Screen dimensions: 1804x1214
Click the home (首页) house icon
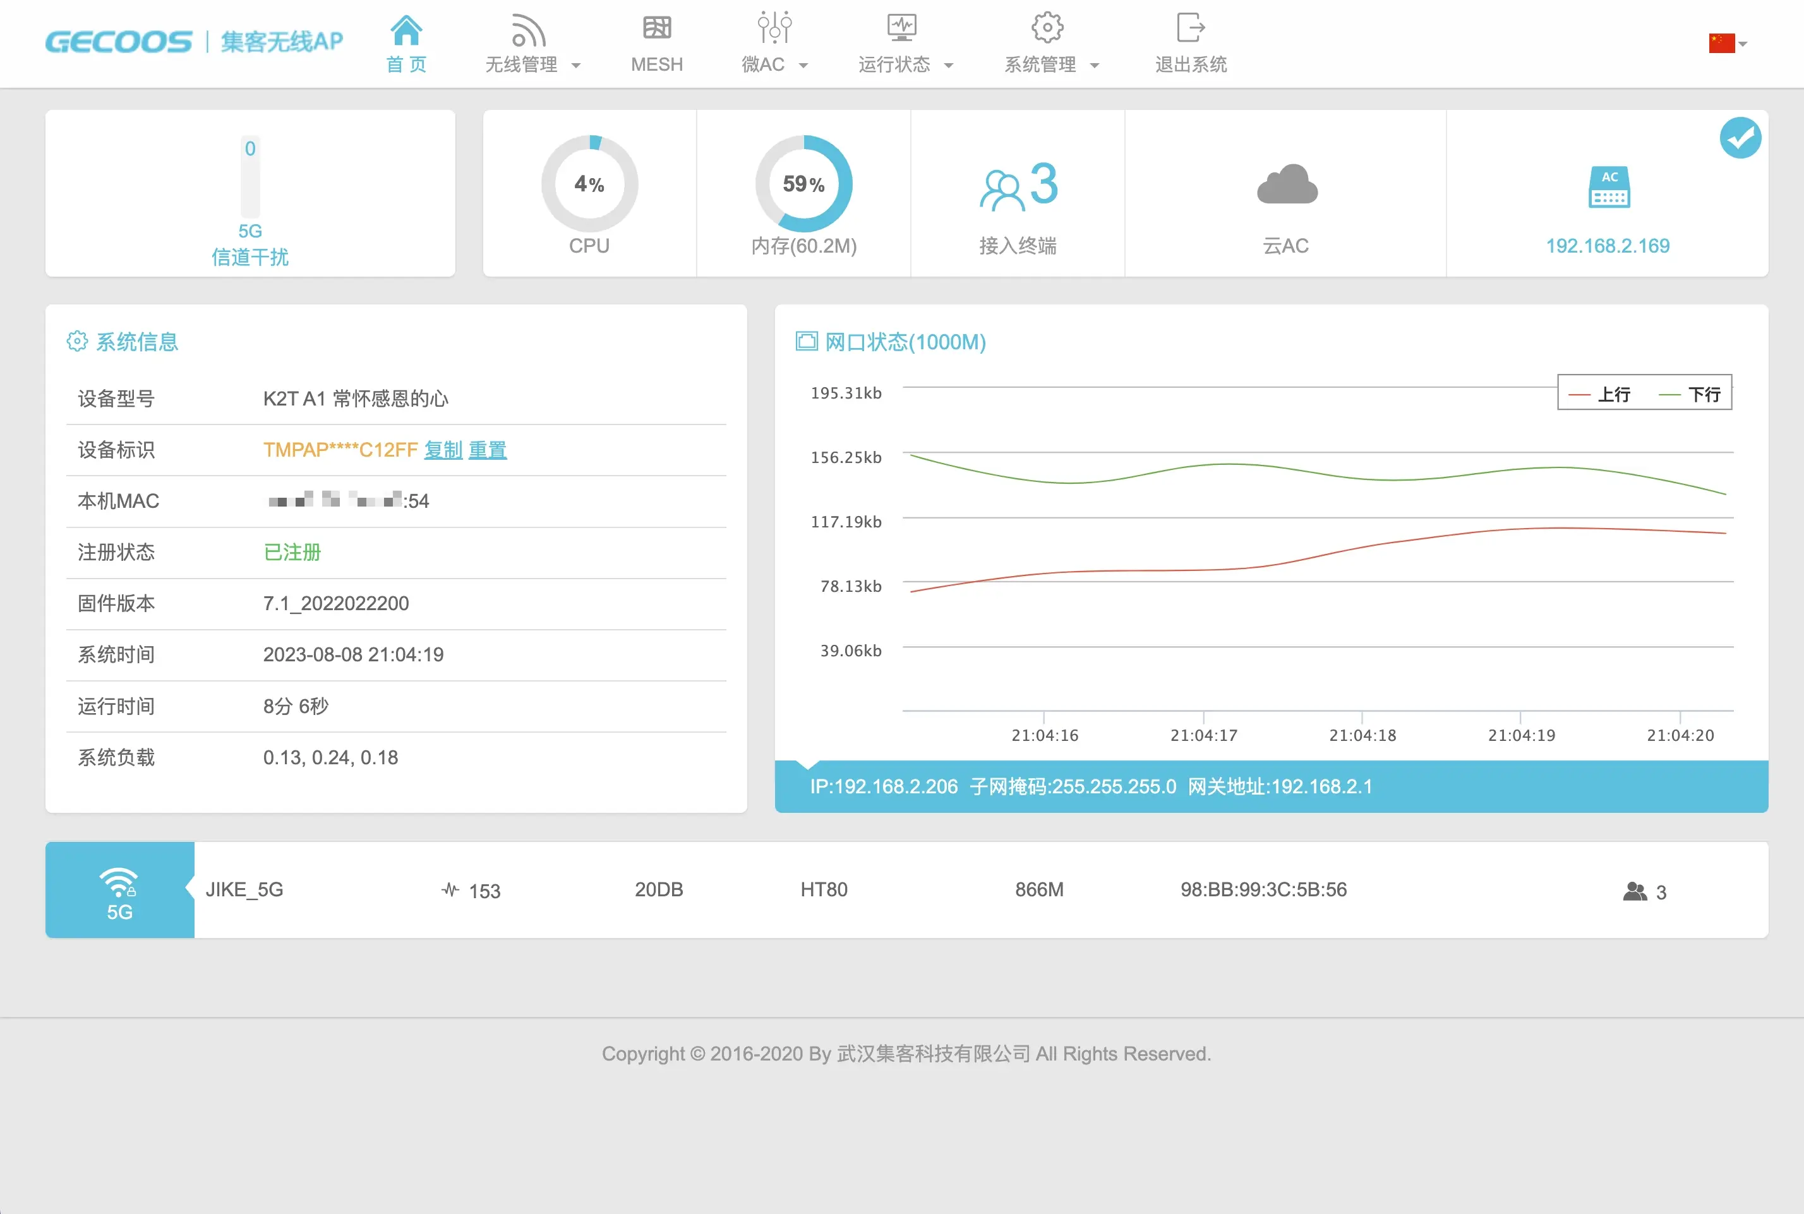click(406, 31)
